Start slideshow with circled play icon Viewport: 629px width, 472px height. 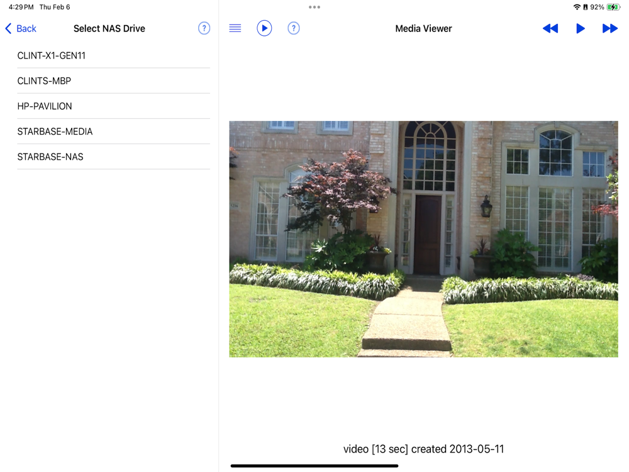coord(264,28)
